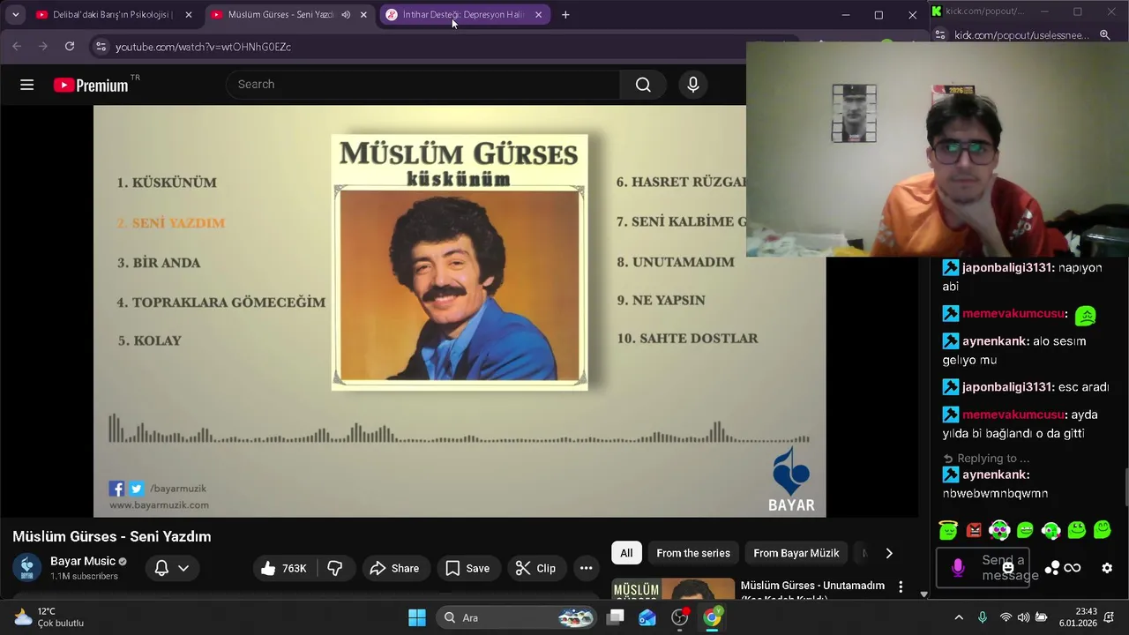Select From Bayar Müzik chip
Screen dimensions: 1129x635
point(796,553)
